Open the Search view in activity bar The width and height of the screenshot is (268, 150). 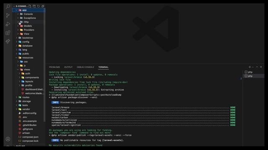tap(8, 7)
